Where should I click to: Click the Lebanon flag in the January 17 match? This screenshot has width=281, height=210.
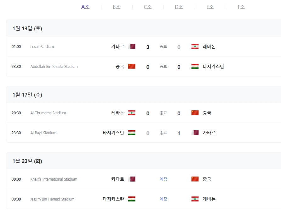point(132,113)
